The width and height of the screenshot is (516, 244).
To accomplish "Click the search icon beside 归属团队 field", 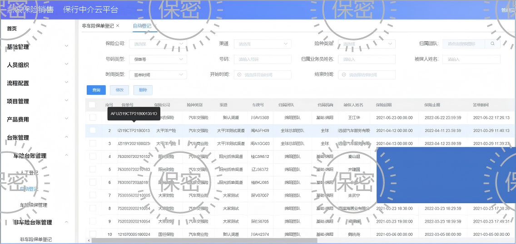I will tap(492, 44).
